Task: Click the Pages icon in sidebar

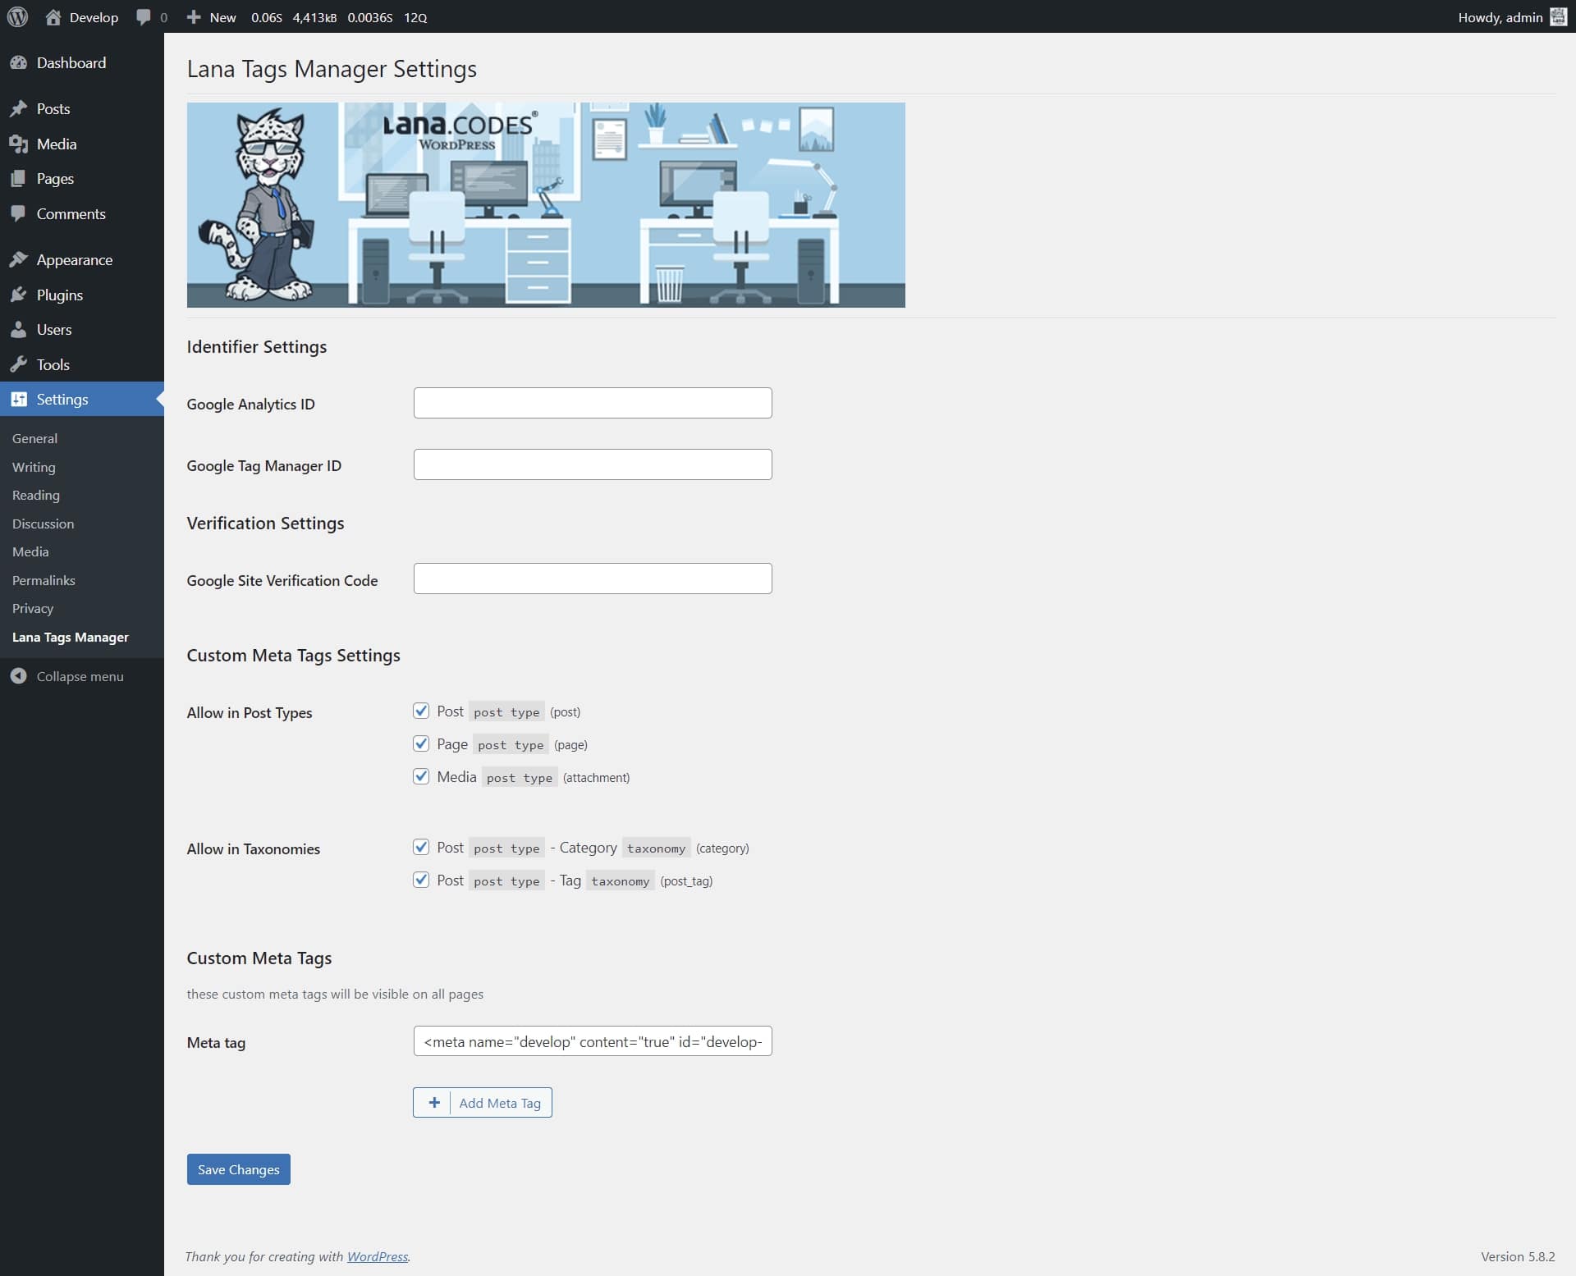Action: click(x=19, y=178)
